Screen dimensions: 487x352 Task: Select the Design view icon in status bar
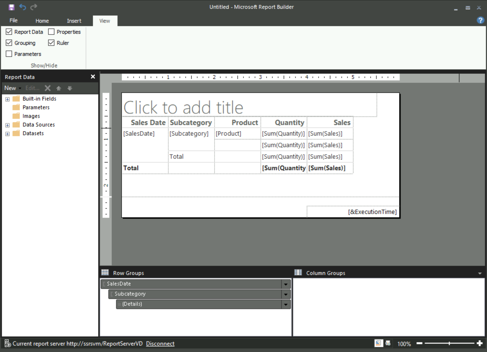coord(378,343)
